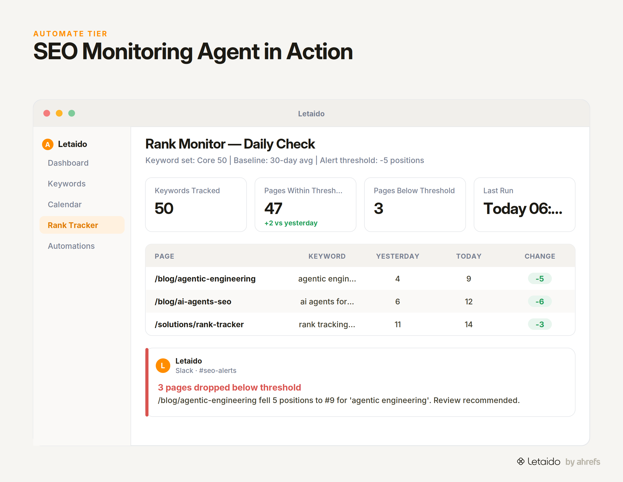Open the /blog/agentic-engineering page link
This screenshot has width=623, height=482.
[205, 279]
